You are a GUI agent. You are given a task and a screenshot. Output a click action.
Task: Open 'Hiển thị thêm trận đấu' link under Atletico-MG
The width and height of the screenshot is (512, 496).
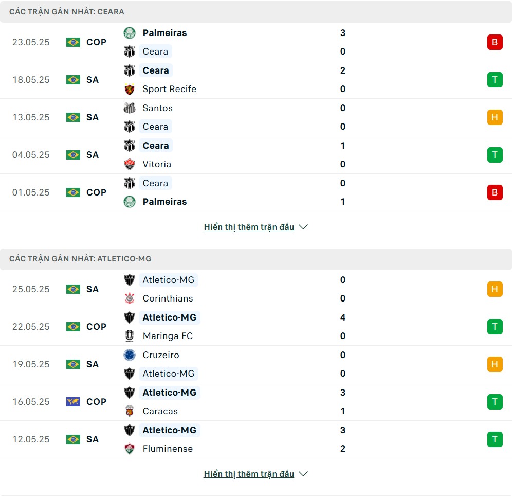tap(249, 474)
